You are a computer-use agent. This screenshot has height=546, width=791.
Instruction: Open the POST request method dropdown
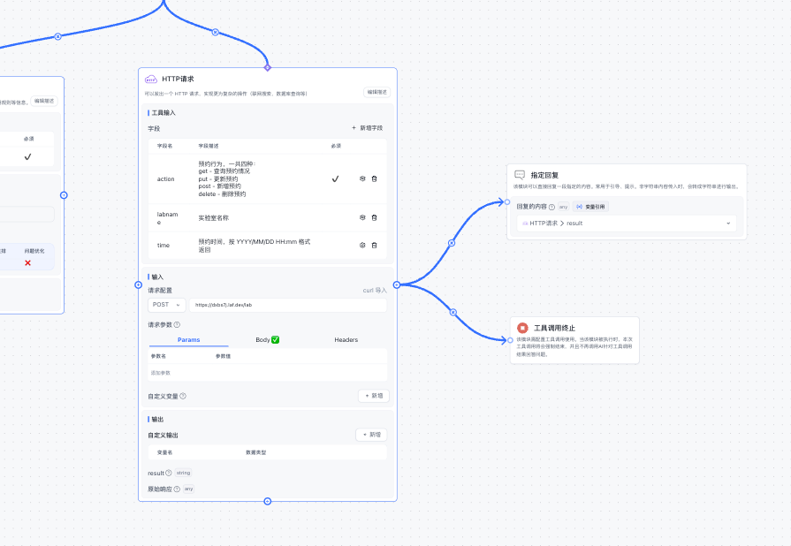(166, 305)
